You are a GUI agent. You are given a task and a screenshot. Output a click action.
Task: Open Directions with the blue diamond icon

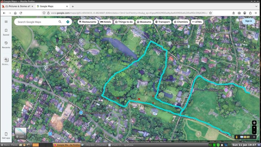click(x=68, y=22)
